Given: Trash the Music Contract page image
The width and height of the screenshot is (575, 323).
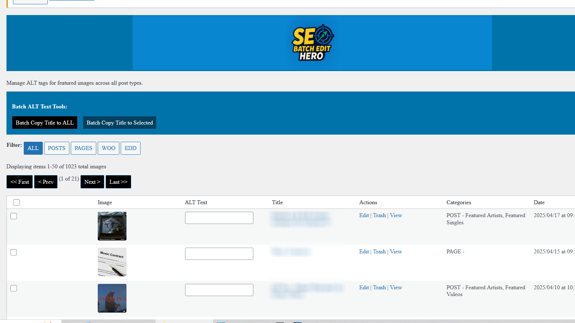Looking at the screenshot, I should (x=379, y=252).
